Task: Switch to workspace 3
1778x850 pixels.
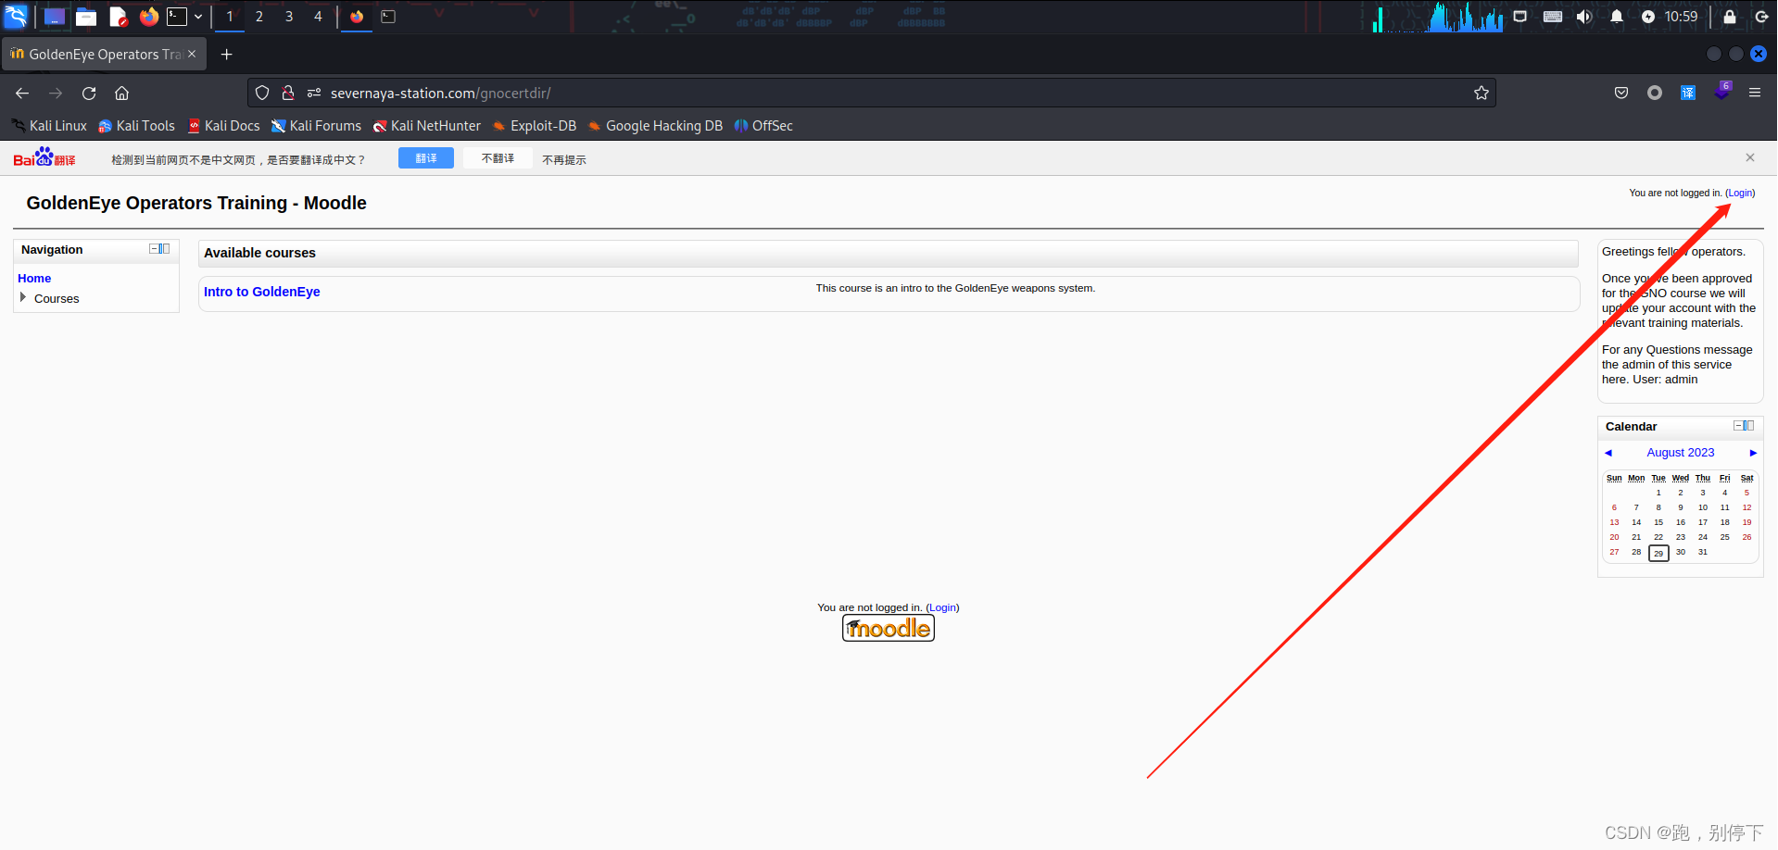Action: pos(289,17)
